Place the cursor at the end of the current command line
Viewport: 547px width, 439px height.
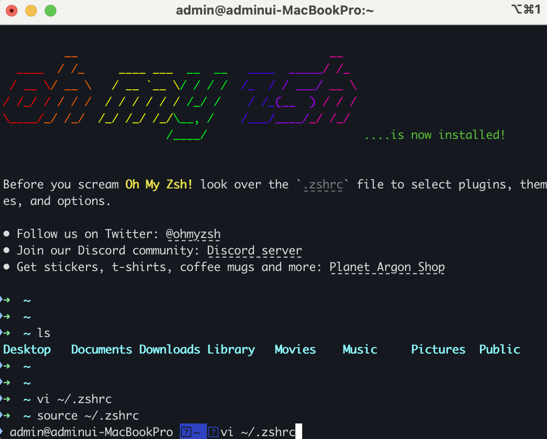pyautogui.click(x=299, y=432)
